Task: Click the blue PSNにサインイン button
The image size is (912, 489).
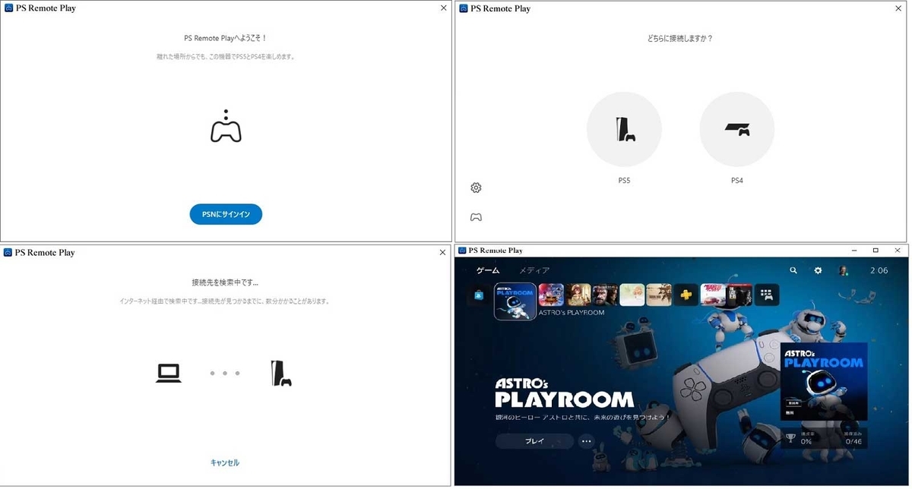Action: [x=226, y=215]
